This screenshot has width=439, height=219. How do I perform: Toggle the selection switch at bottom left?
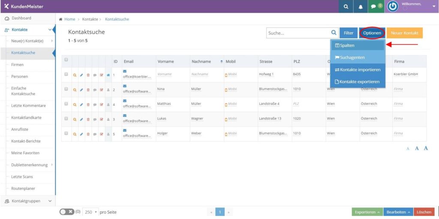pos(66,212)
